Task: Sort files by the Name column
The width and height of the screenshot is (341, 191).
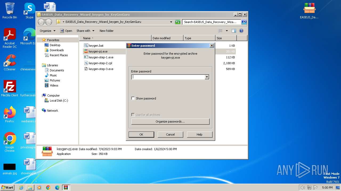Action: (115, 38)
